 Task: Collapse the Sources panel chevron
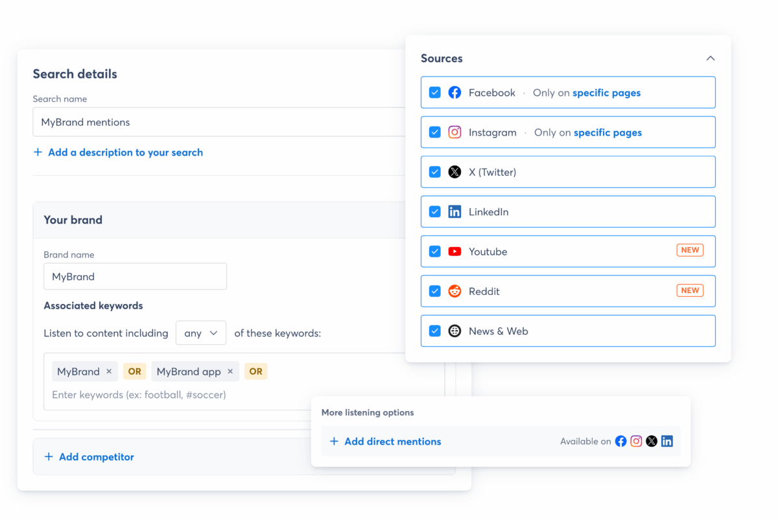pos(711,58)
